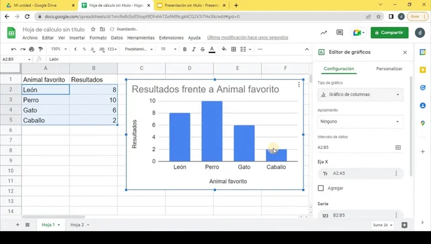Apply currency format icon
Image resolution: width=431 pixels, height=244 pixels.
tap(75, 49)
